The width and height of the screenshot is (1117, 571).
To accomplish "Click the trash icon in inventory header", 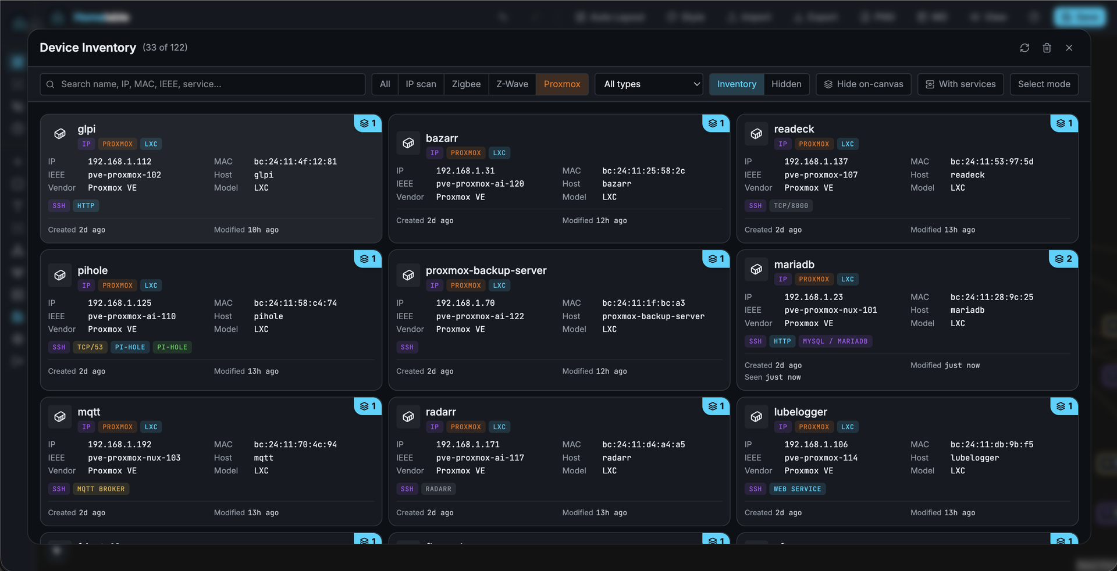I will click(x=1047, y=48).
